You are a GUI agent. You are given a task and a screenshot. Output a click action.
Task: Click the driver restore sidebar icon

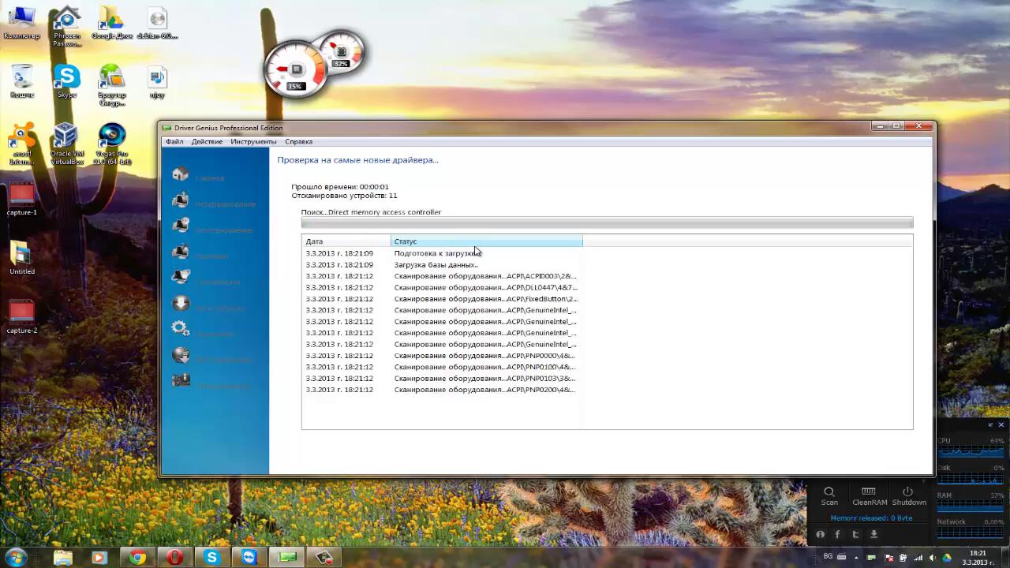(181, 226)
